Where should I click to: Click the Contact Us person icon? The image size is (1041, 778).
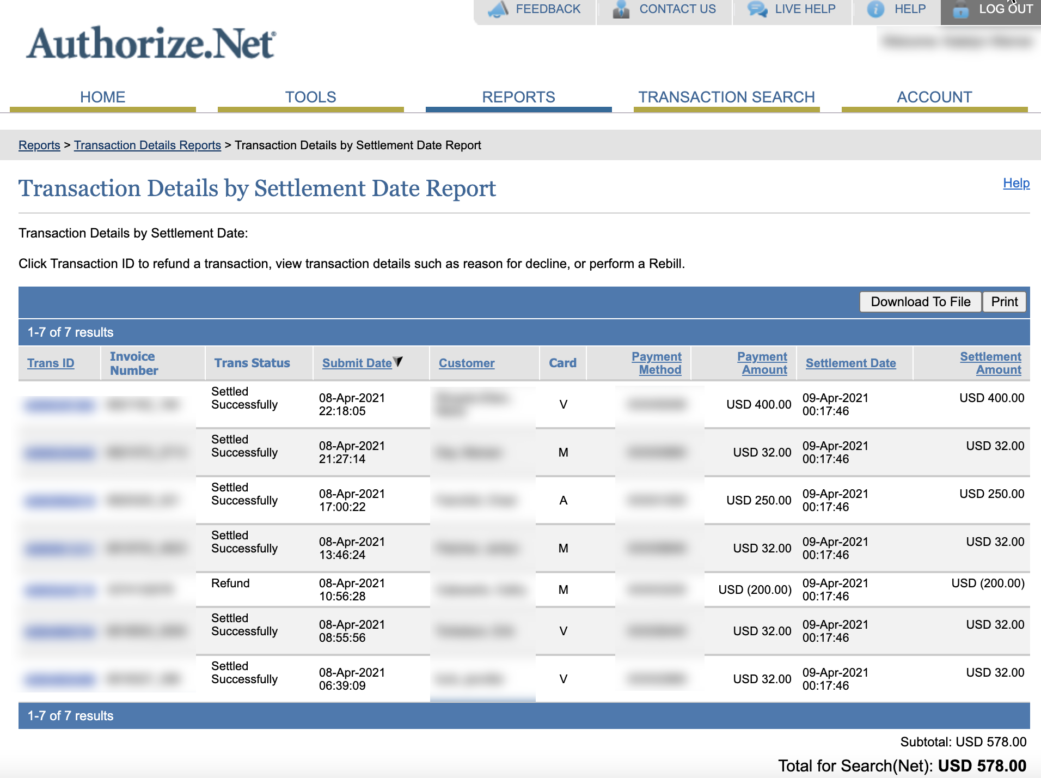click(621, 9)
